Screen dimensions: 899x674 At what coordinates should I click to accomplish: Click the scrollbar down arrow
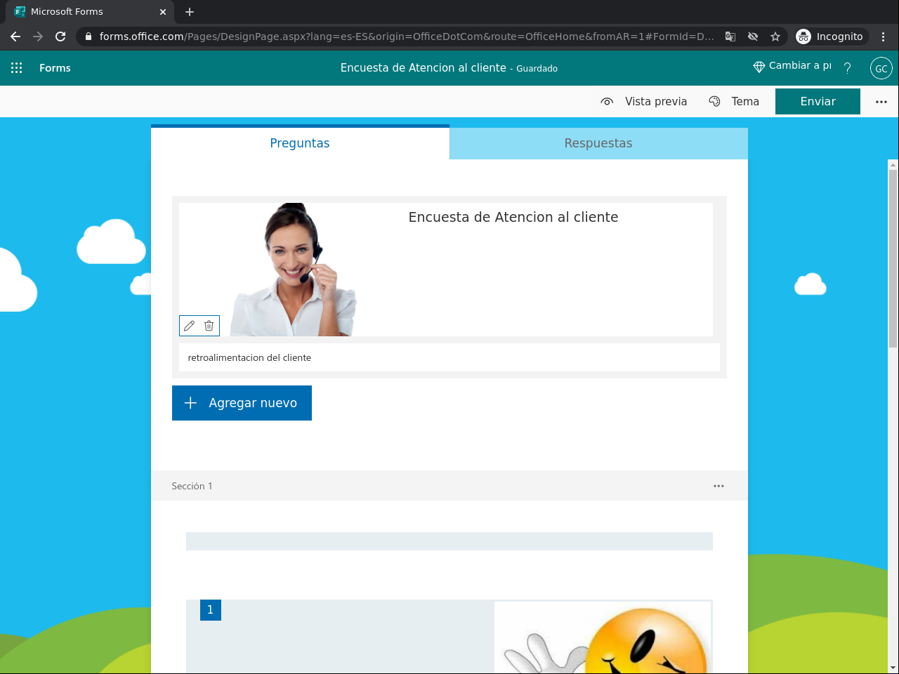click(893, 668)
